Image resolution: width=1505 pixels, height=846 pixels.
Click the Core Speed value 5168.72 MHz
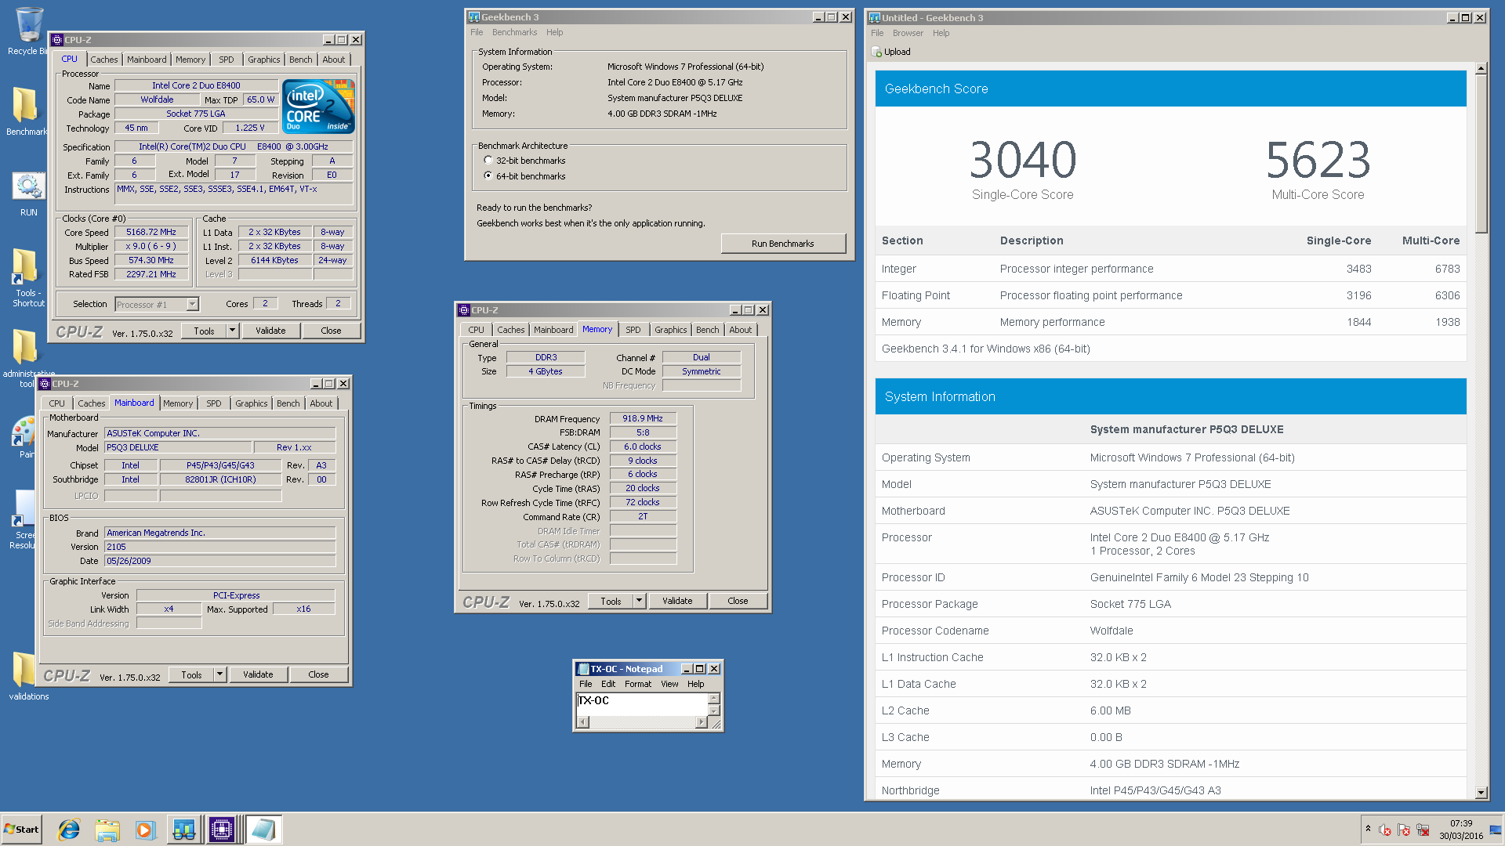[x=151, y=232]
